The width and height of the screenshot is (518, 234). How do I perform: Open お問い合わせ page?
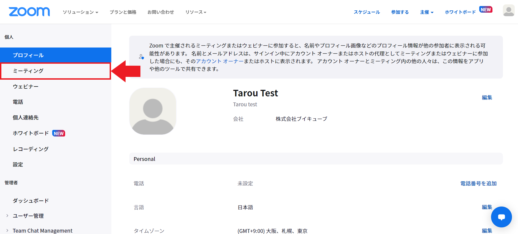pyautogui.click(x=160, y=12)
